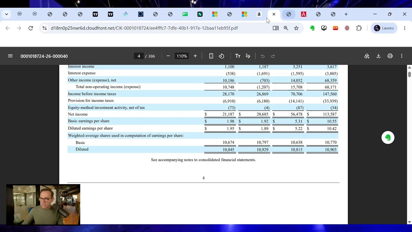Click 'Equity-method investment activity, net of tax'
The height and width of the screenshot is (232, 412).
click(106, 108)
